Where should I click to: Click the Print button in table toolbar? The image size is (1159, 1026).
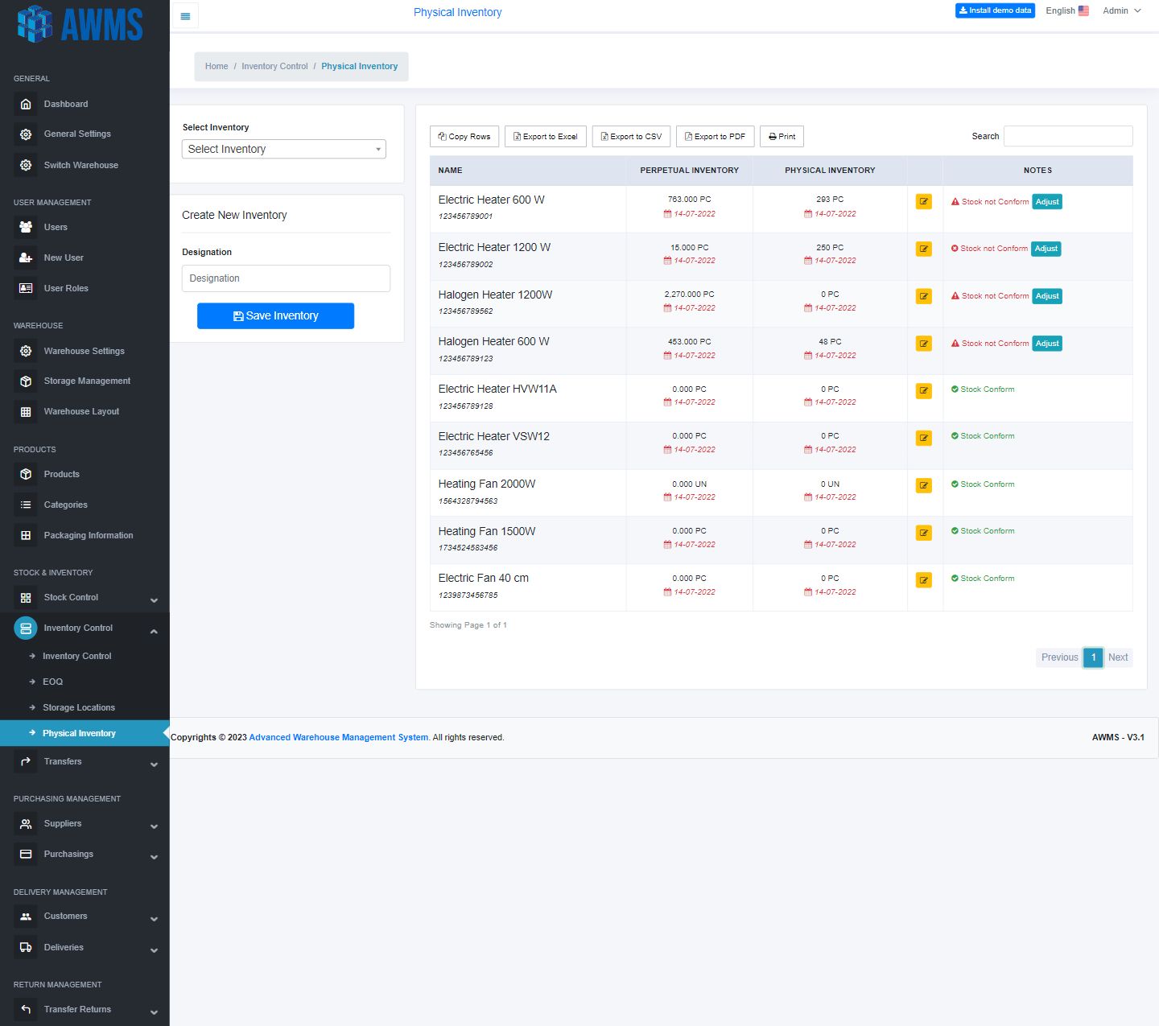pyautogui.click(x=782, y=137)
